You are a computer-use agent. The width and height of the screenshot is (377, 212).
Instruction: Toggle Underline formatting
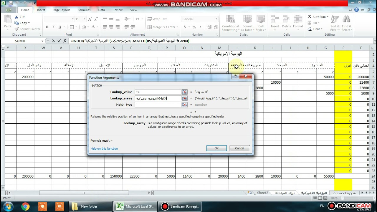60,27
